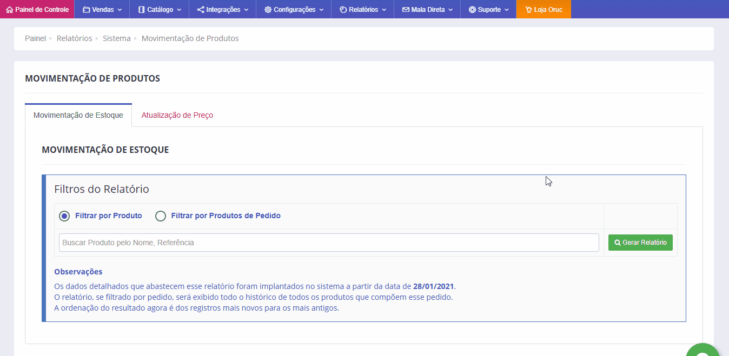
Task: Click the Integrações share icon
Action: click(x=201, y=10)
